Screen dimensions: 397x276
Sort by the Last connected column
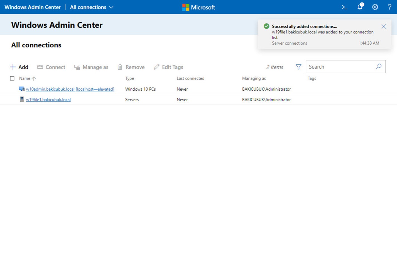[190, 78]
